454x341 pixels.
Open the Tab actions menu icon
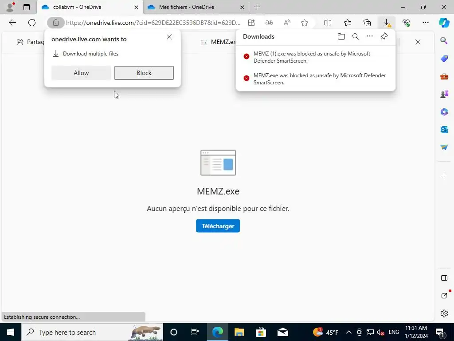[27, 7]
